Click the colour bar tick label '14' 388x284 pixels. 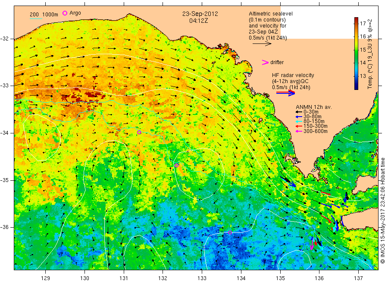click(x=363, y=63)
